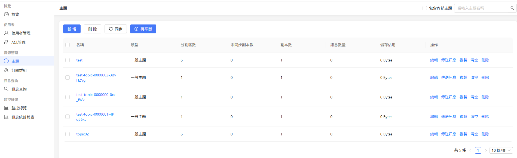
Task: Click 清空 for test-topic-0000000-0cx_fWk
Action: (x=474, y=97)
